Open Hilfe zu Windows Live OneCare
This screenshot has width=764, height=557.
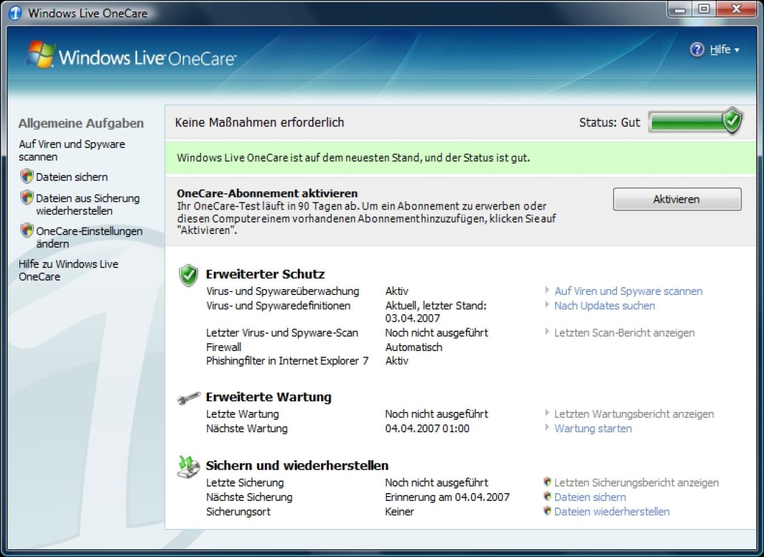68,270
